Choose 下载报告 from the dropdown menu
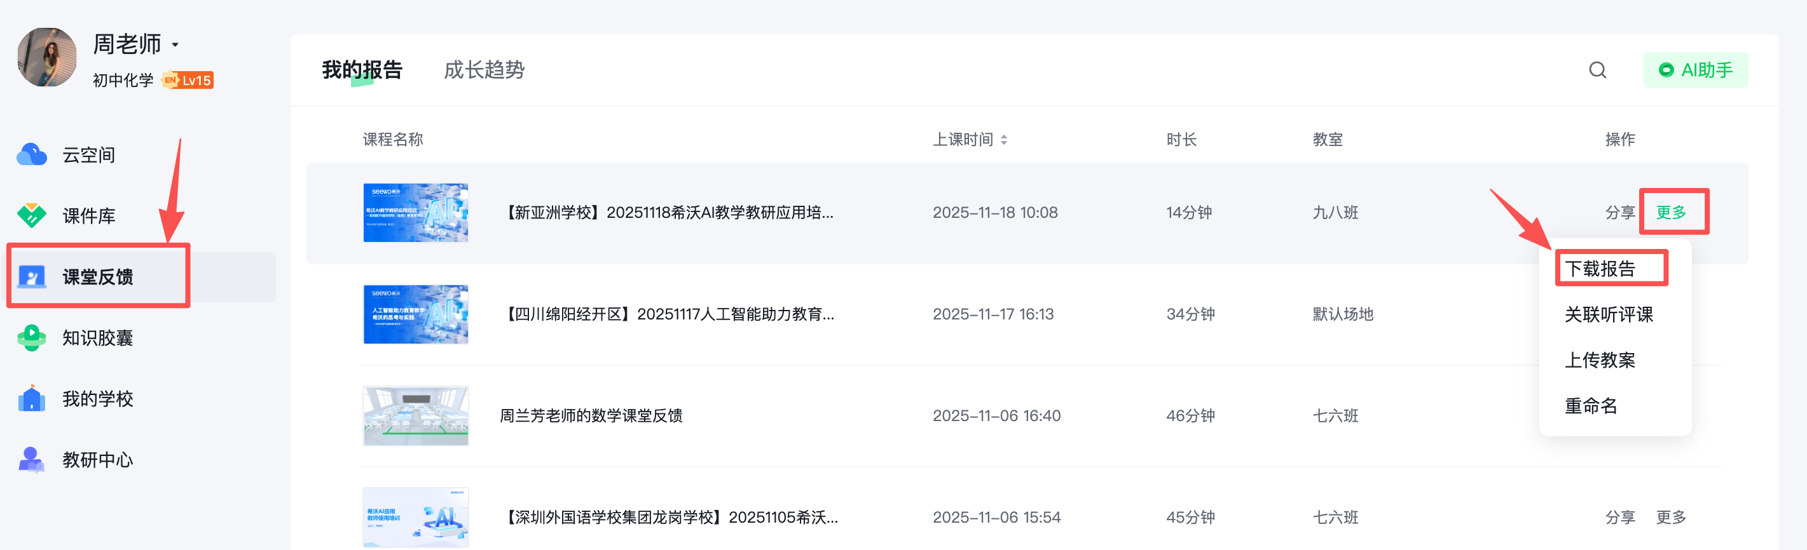The image size is (1807, 550). pyautogui.click(x=1600, y=269)
